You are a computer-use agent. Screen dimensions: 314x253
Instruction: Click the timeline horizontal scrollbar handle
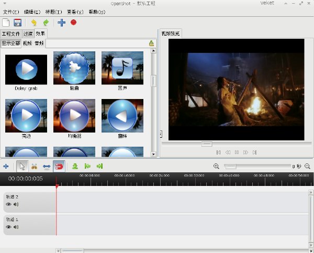(x=73, y=251)
